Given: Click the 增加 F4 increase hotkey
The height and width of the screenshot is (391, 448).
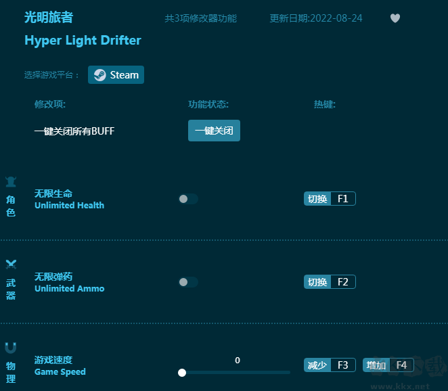Looking at the screenshot, I should pos(388,365).
